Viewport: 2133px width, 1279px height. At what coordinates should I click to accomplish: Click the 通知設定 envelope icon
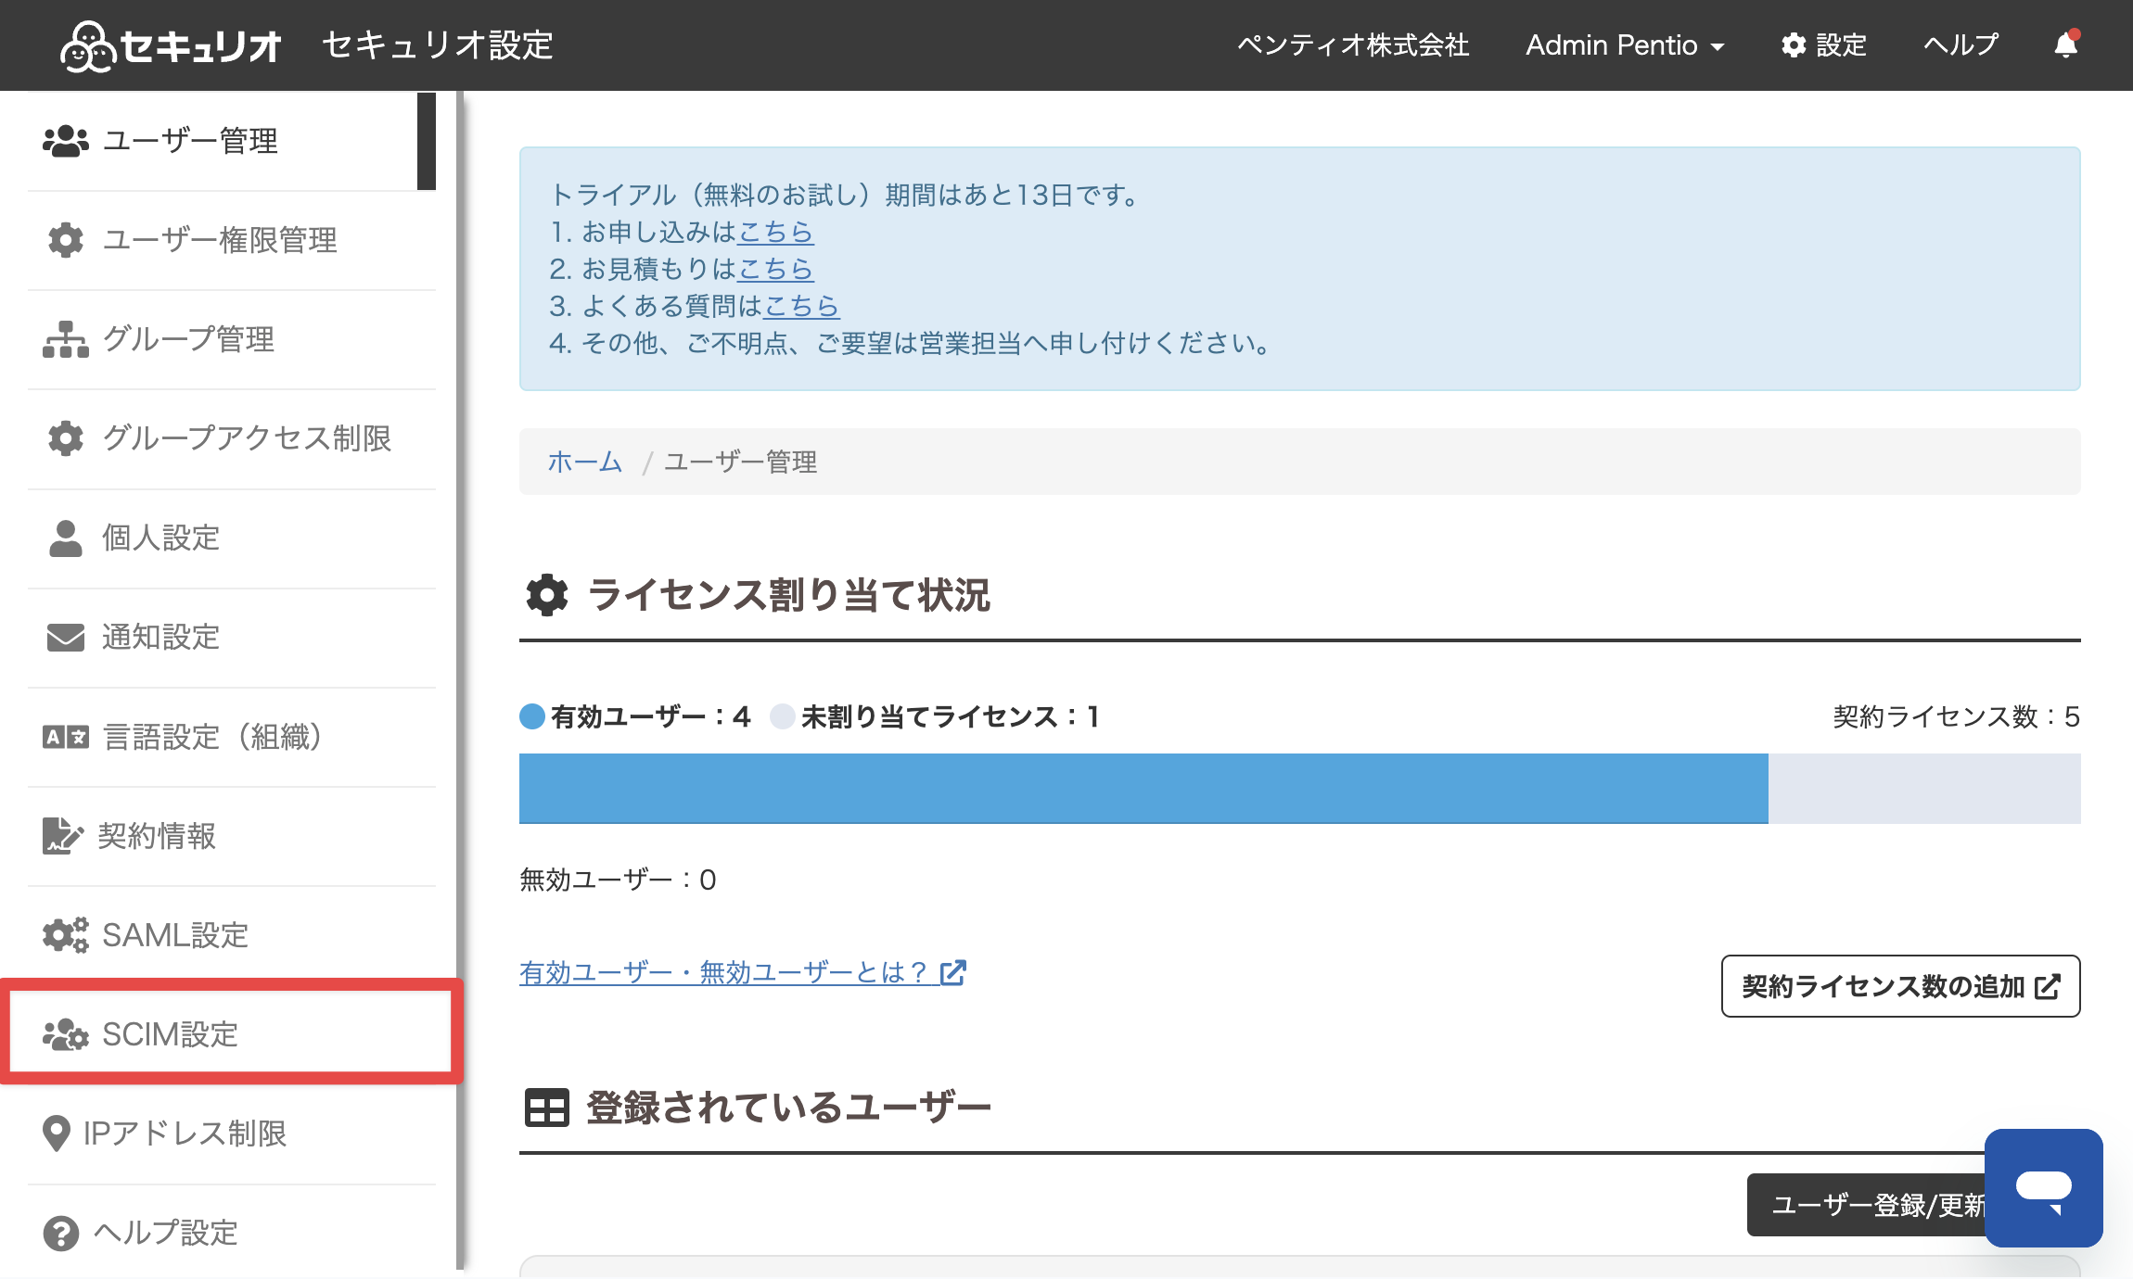coord(65,638)
